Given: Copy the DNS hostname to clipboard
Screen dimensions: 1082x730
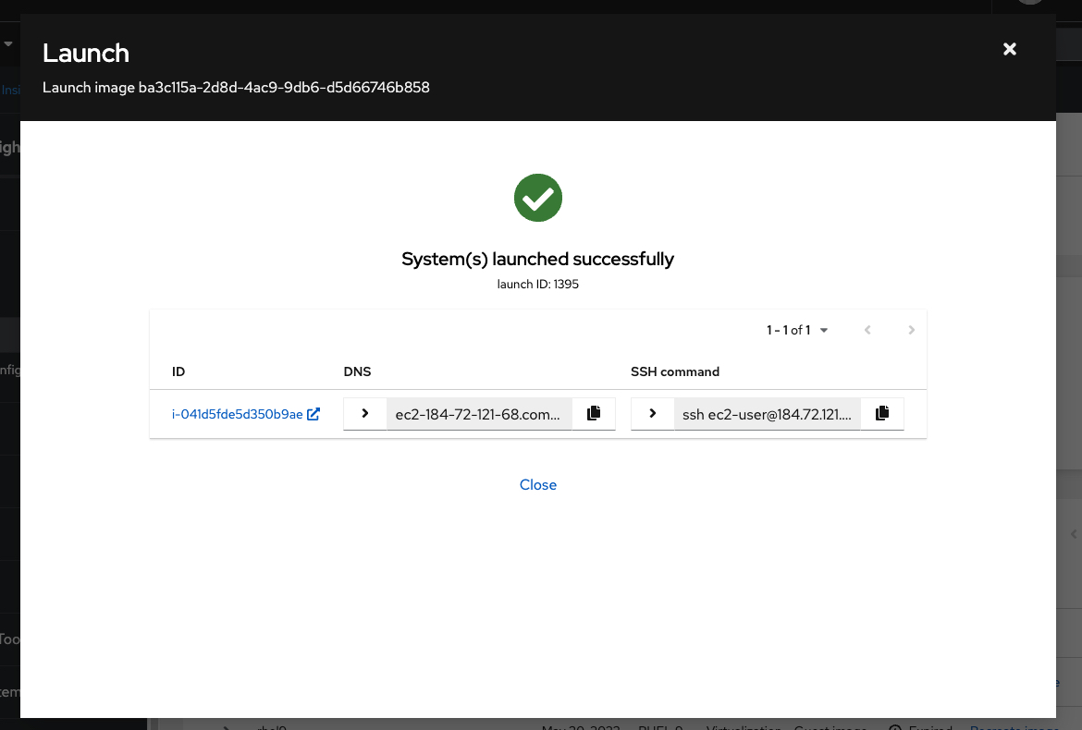Looking at the screenshot, I should click(x=594, y=414).
